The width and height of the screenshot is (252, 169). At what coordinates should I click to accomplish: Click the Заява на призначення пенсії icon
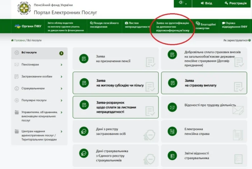click(84, 59)
